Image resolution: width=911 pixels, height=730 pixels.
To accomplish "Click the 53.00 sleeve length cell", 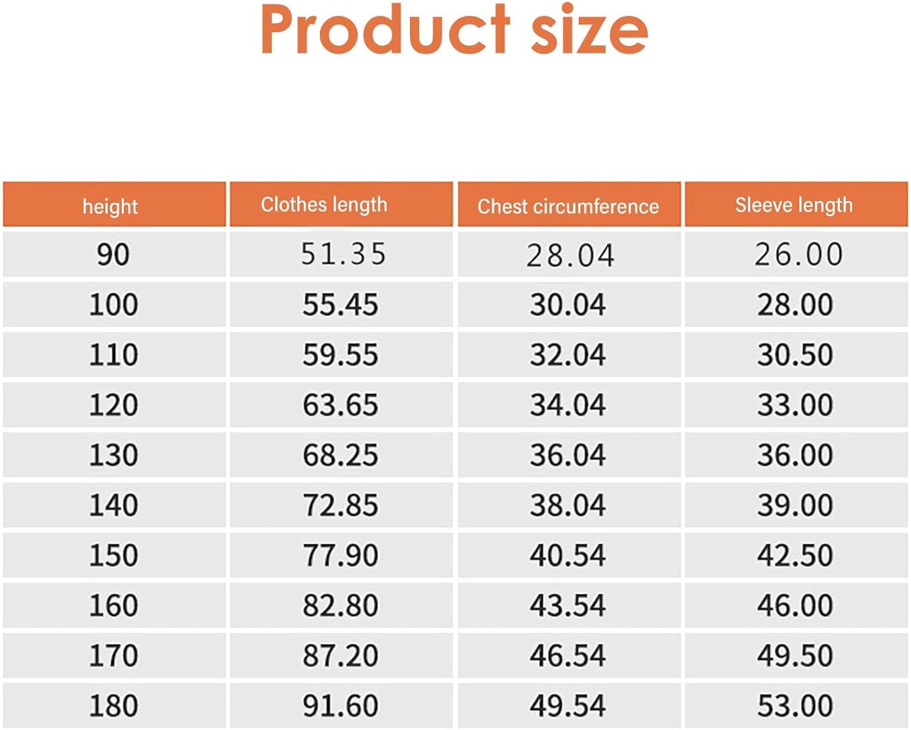I will (794, 706).
